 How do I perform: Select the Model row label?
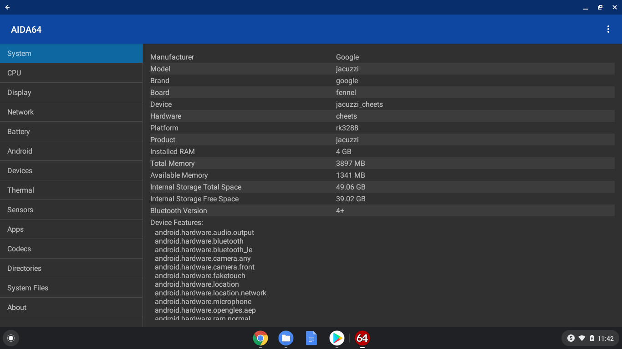(160, 69)
